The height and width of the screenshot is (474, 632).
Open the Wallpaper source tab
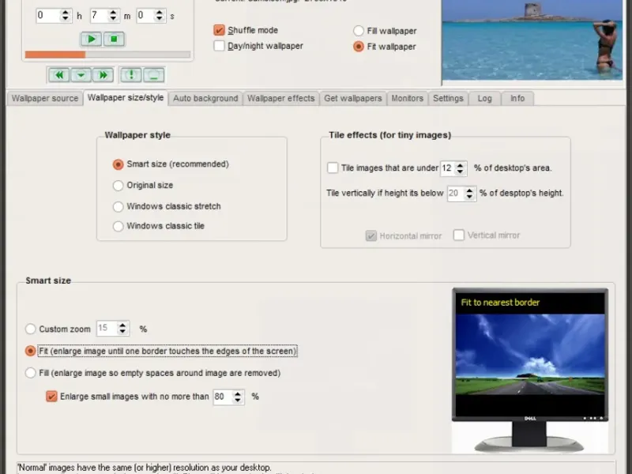click(45, 98)
